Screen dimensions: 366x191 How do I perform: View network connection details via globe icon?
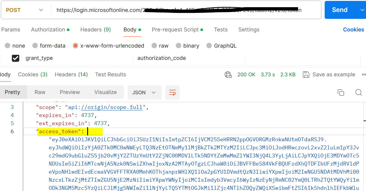pyautogui.click(x=228, y=74)
